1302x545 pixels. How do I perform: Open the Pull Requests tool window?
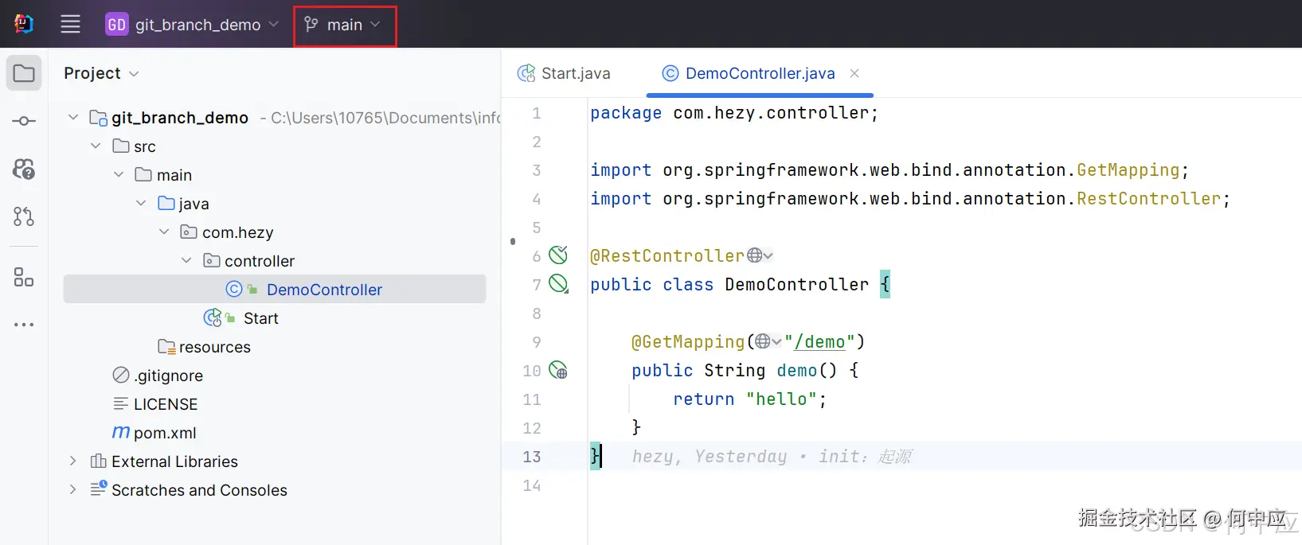[x=24, y=216]
